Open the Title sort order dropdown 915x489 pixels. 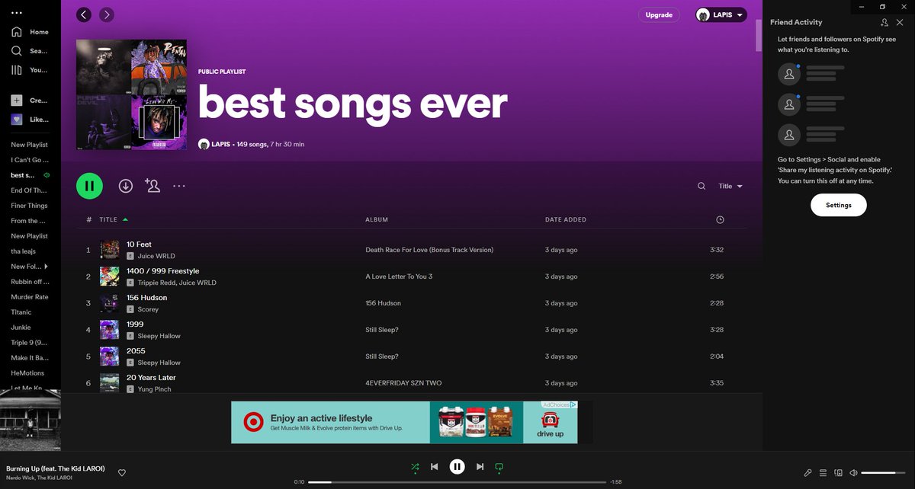(x=730, y=186)
